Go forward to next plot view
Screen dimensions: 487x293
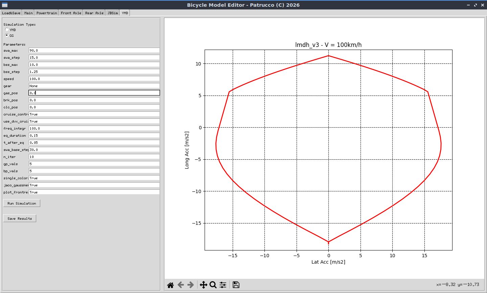click(x=190, y=285)
